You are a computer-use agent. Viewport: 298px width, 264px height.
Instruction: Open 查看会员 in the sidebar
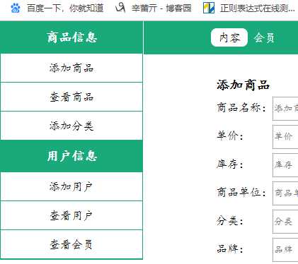pyautogui.click(x=71, y=244)
